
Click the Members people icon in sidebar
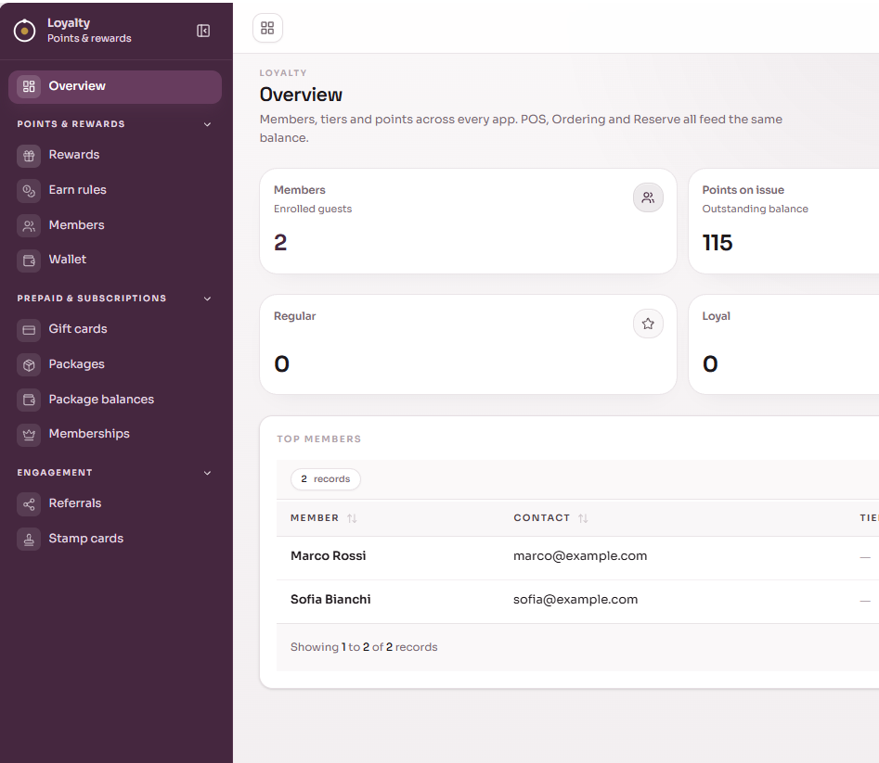click(x=29, y=225)
